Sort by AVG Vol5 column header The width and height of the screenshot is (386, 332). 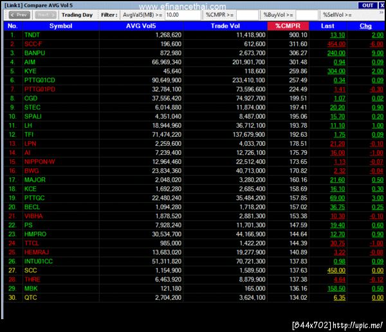click(141, 26)
